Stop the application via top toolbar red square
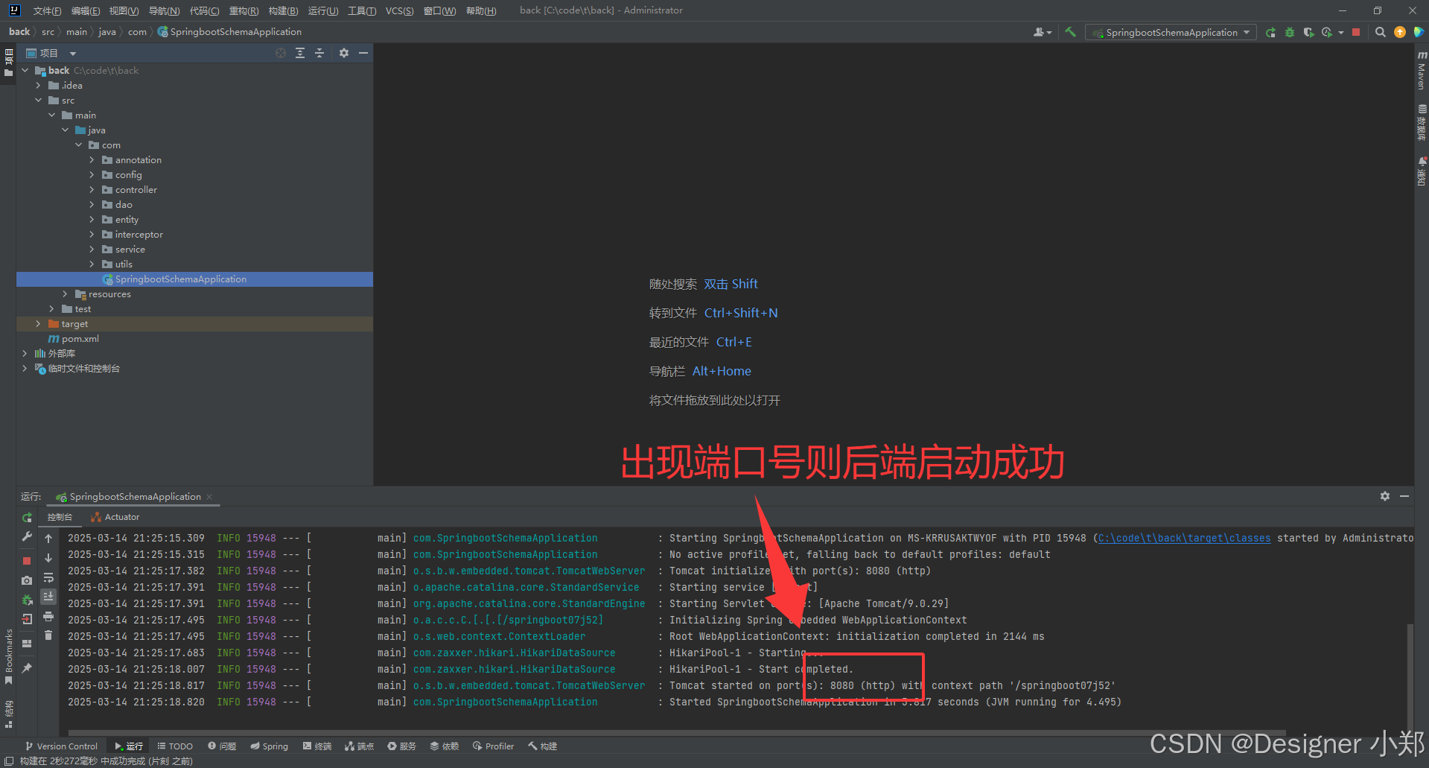Image resolution: width=1429 pixels, height=768 pixels. pyautogui.click(x=1356, y=32)
